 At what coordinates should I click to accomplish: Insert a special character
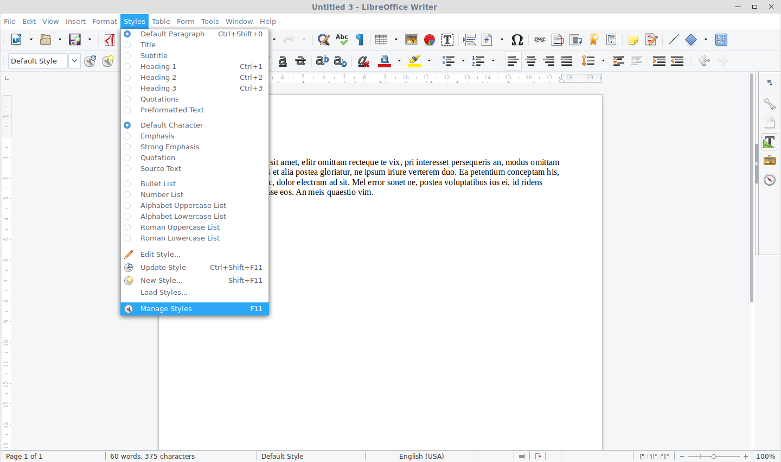pos(517,39)
